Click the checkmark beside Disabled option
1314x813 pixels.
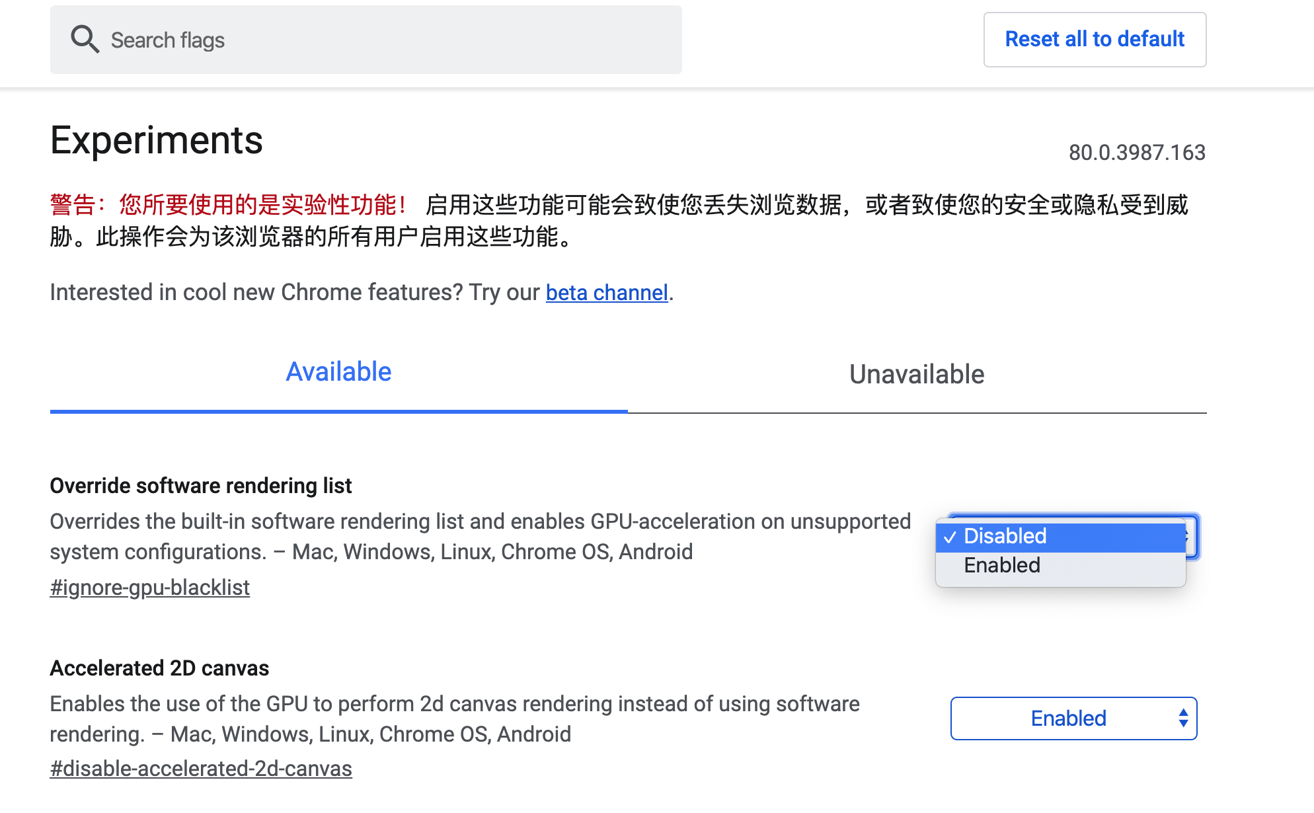coord(950,537)
